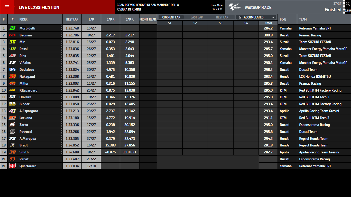
Task: Click A.Marquez's number 73 badge
Action: tap(12, 139)
